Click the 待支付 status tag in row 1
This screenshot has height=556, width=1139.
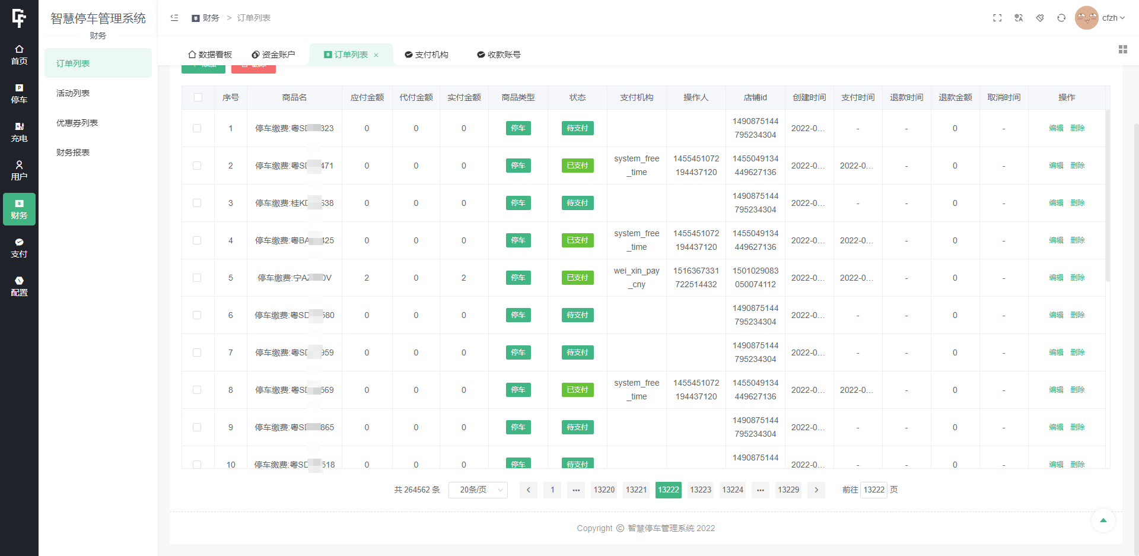coord(577,128)
